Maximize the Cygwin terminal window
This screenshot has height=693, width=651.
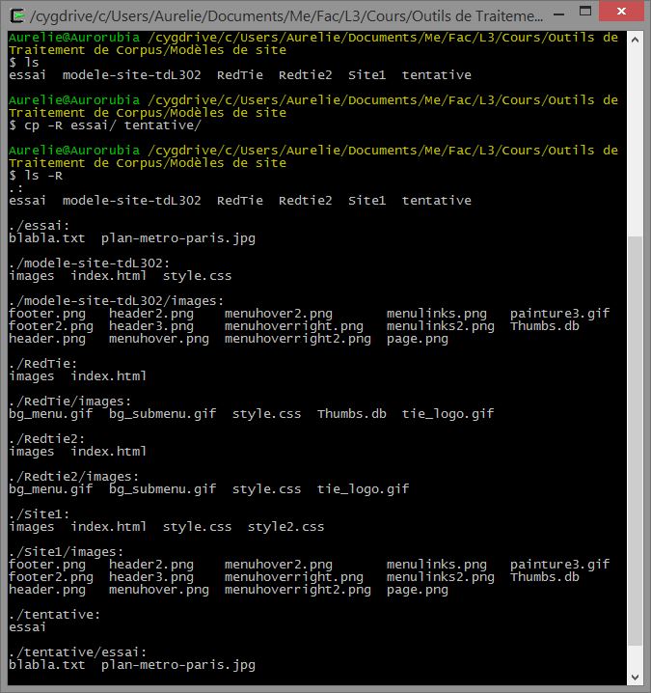tap(585, 12)
